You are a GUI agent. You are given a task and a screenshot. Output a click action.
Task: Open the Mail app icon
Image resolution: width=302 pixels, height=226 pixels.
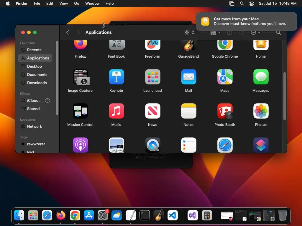pos(188,77)
